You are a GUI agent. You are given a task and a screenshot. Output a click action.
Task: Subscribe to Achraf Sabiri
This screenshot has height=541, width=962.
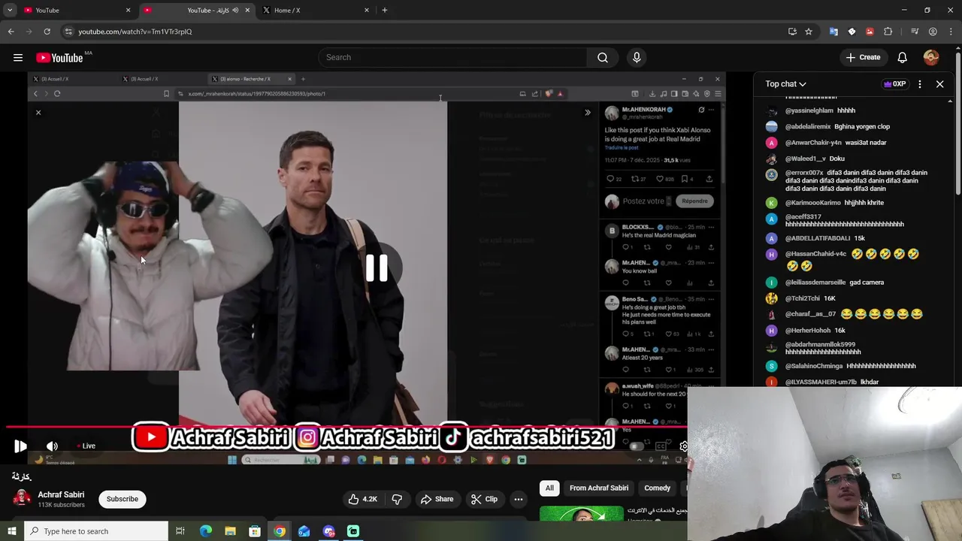(x=122, y=499)
